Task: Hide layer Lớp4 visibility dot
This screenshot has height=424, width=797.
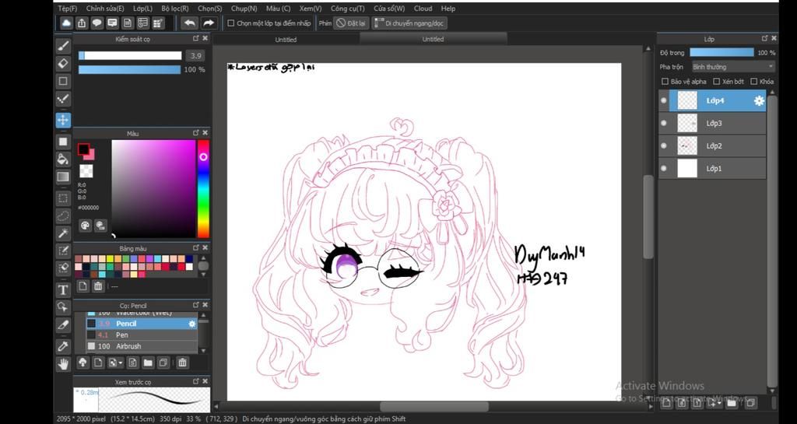Action: coord(663,100)
